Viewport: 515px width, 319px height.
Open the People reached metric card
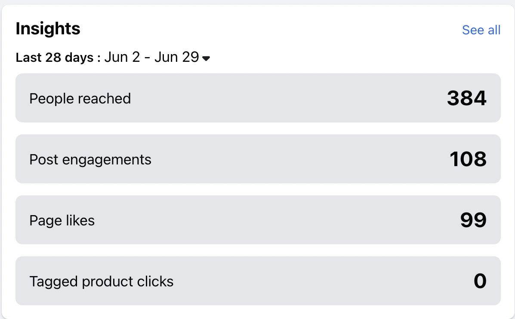click(x=258, y=98)
